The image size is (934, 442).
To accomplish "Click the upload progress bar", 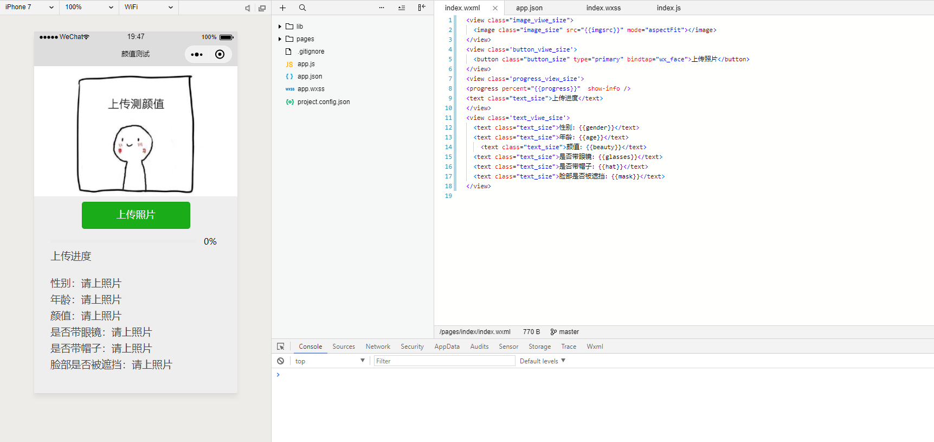I will [x=124, y=241].
